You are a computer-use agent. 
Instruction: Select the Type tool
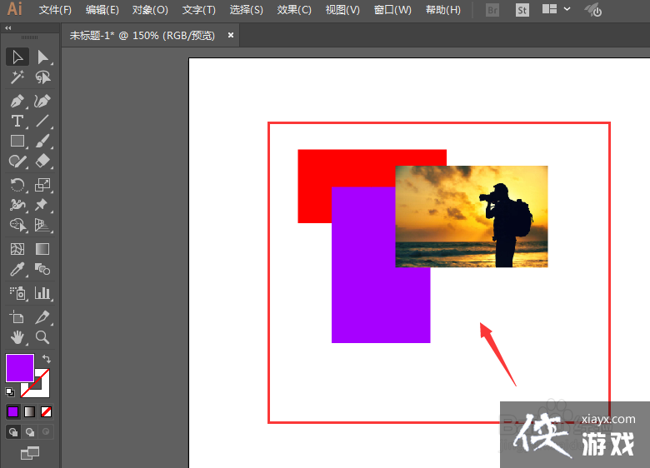pos(17,121)
